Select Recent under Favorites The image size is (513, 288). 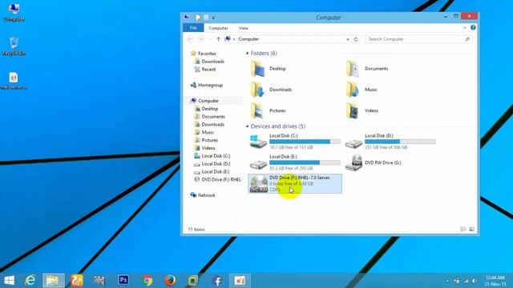pos(208,70)
